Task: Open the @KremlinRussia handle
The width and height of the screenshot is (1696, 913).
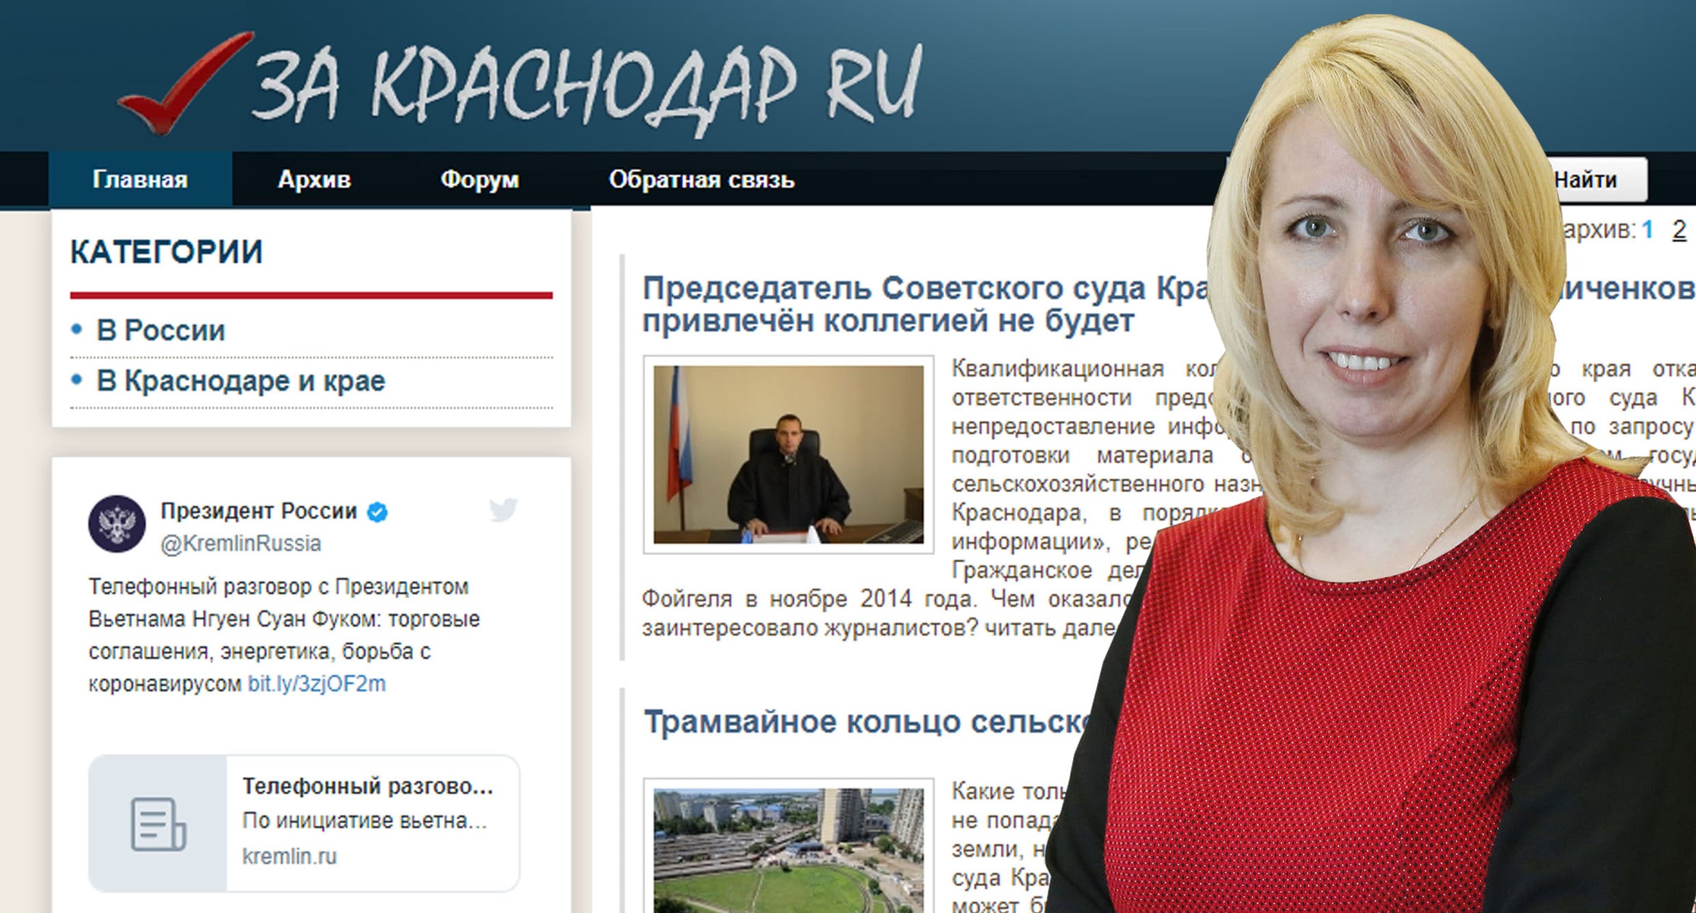Action: click(x=240, y=543)
